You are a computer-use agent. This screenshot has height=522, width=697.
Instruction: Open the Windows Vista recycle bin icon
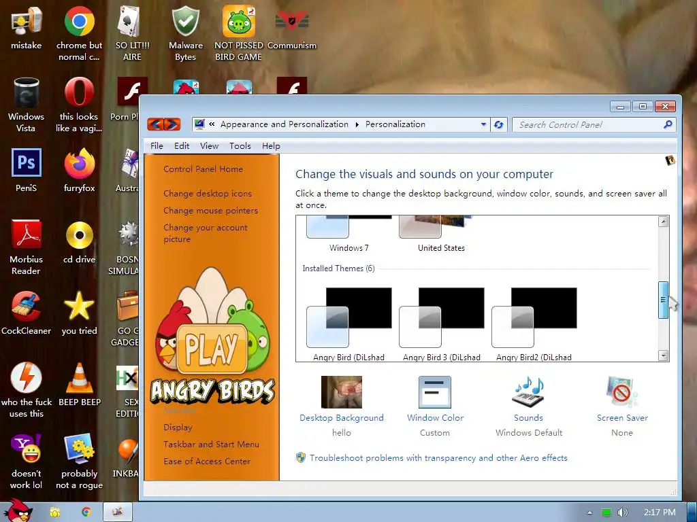tap(27, 105)
